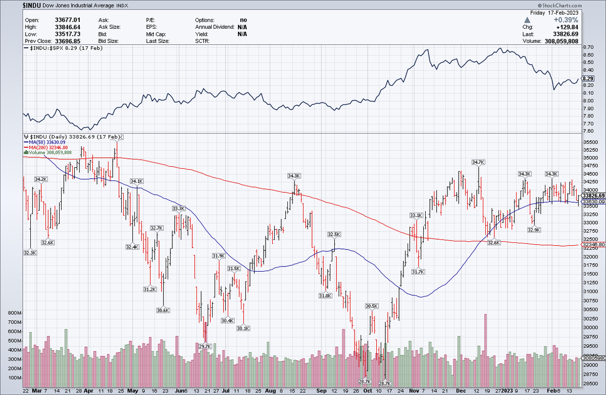Click the 32.5K price label in September
This screenshot has width=606, height=395.
(x=334, y=234)
